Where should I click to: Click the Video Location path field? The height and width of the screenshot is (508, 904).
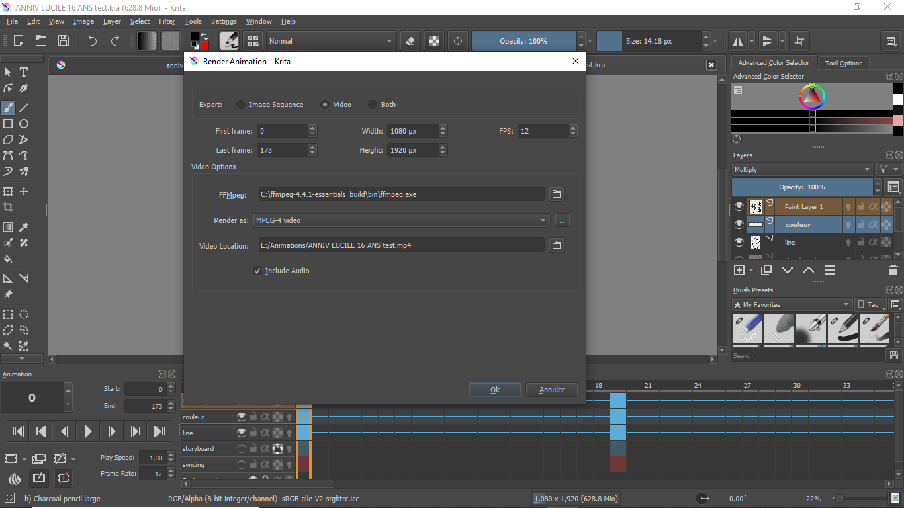(402, 245)
